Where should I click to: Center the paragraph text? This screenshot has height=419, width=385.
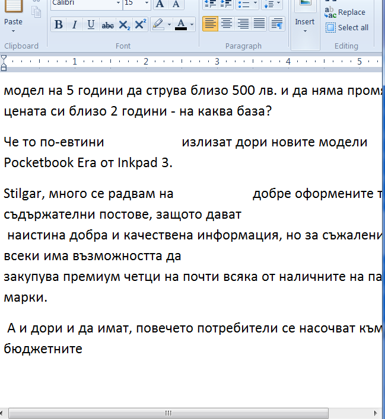click(227, 24)
